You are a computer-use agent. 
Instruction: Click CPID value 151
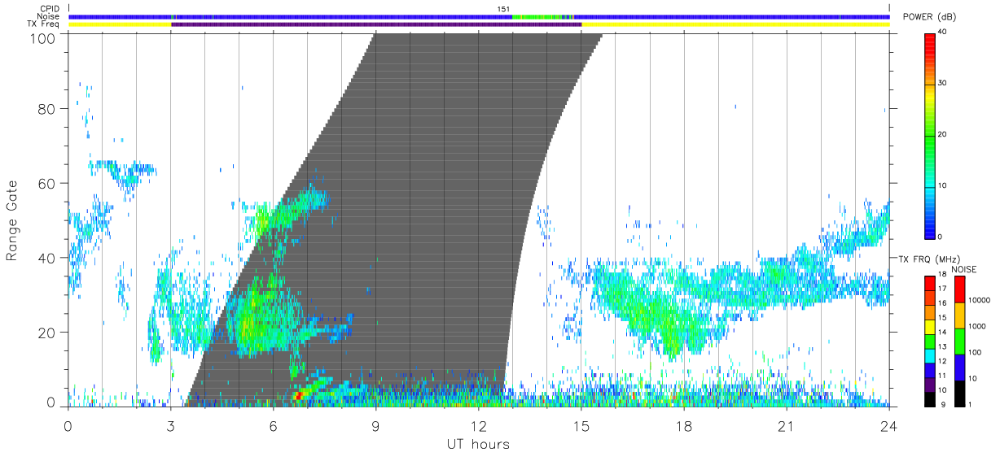point(503,9)
